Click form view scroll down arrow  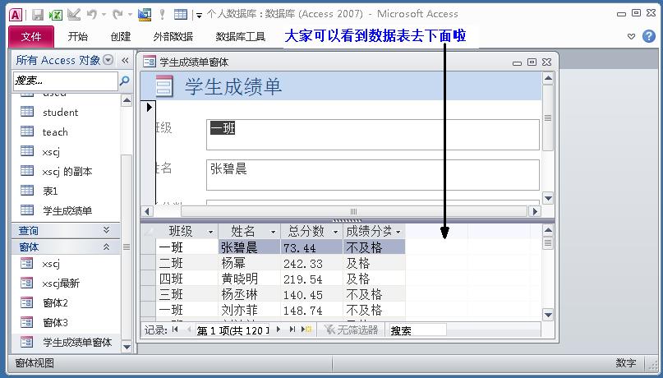548,198
